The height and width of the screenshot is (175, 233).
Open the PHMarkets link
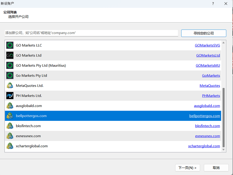tap(211, 96)
